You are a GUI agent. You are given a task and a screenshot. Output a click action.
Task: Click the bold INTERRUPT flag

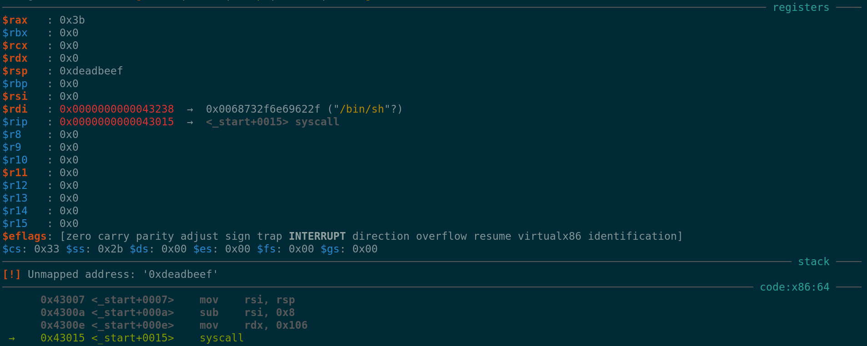[317, 237]
